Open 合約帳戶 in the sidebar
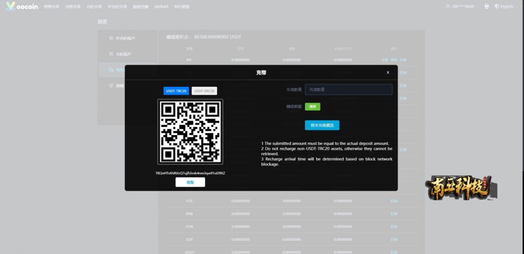 pyautogui.click(x=123, y=54)
